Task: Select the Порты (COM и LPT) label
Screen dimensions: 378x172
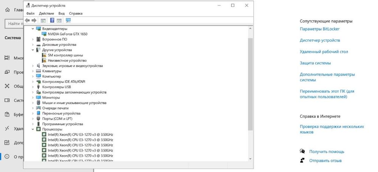Action: (x=57, y=119)
